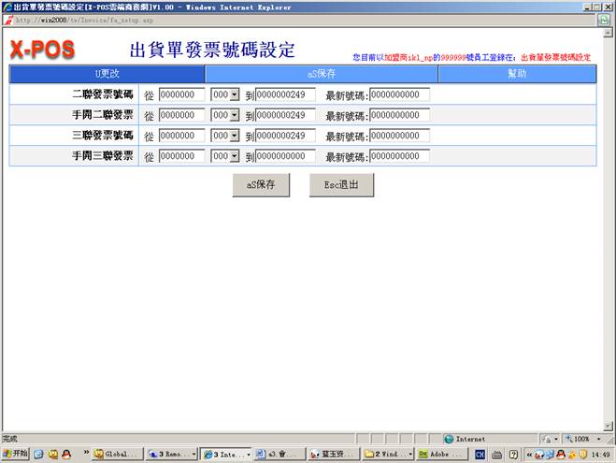Open the 手開三聯發票 000 dropdown
Viewport: 616px width, 463px height.
point(234,156)
